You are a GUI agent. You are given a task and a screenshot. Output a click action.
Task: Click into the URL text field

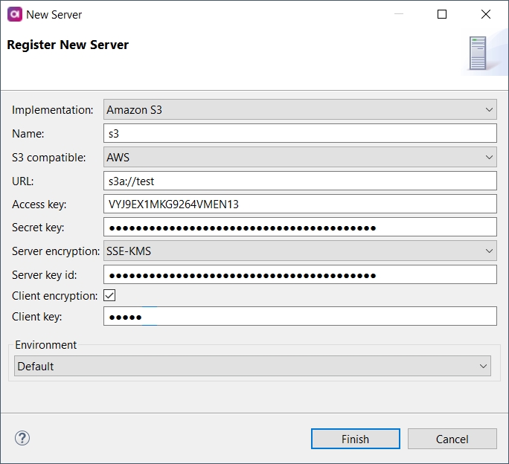coord(300,181)
